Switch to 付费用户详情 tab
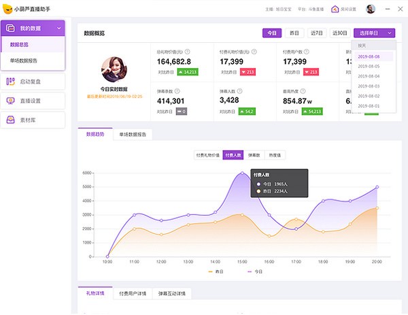Screen dimensions: 408x315 tap(133, 294)
